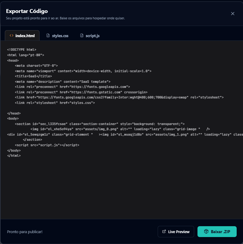243x244 pixels.
Task: Click the preconnect fonts.googleapis.com line
Action: 72,87
